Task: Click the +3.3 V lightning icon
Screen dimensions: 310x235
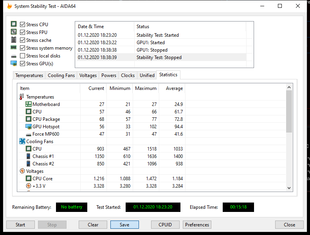Action: coord(29,186)
